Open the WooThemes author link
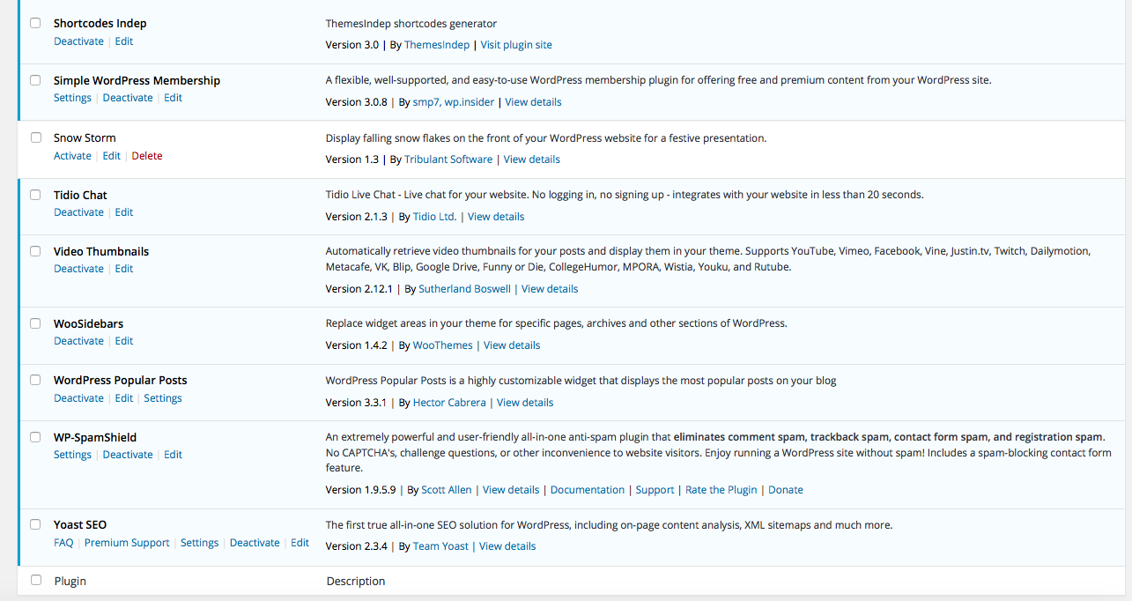The width and height of the screenshot is (1132, 601). click(443, 345)
